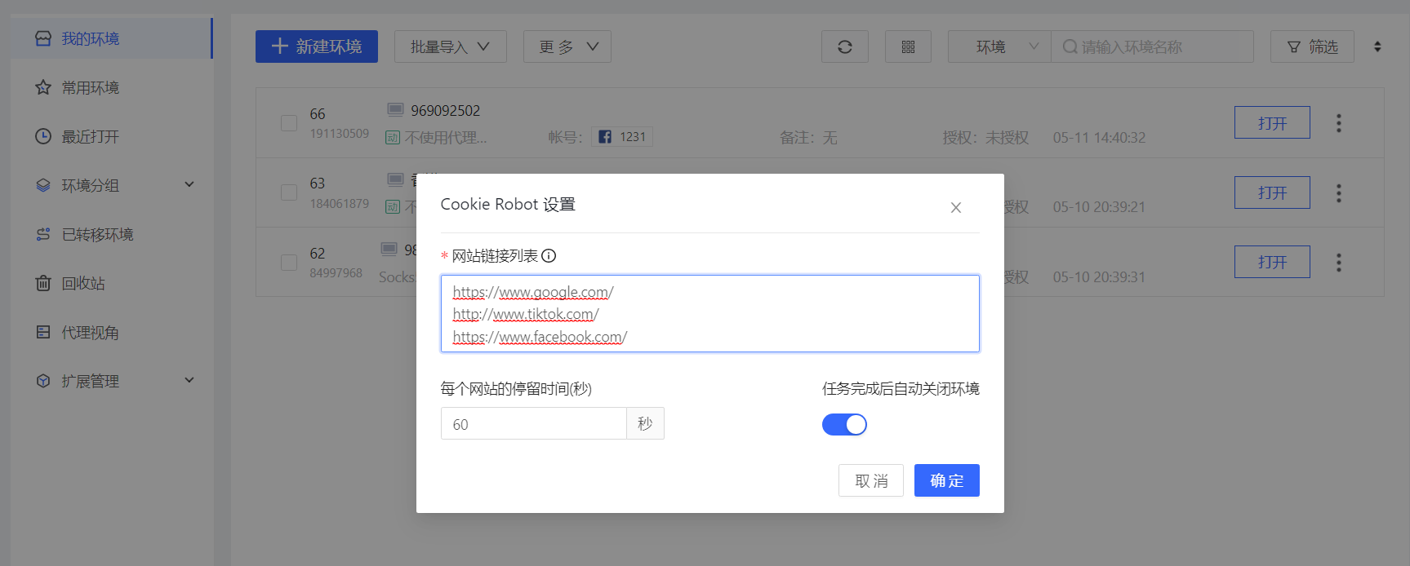Click the 已转移环境 transfer icon
1410x566 pixels.
coord(43,234)
